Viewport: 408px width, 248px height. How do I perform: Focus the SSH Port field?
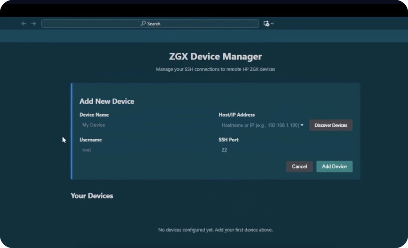[x=286, y=150]
